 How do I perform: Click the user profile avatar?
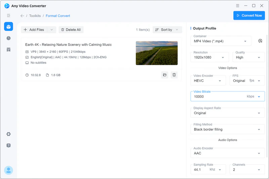[8, 170]
